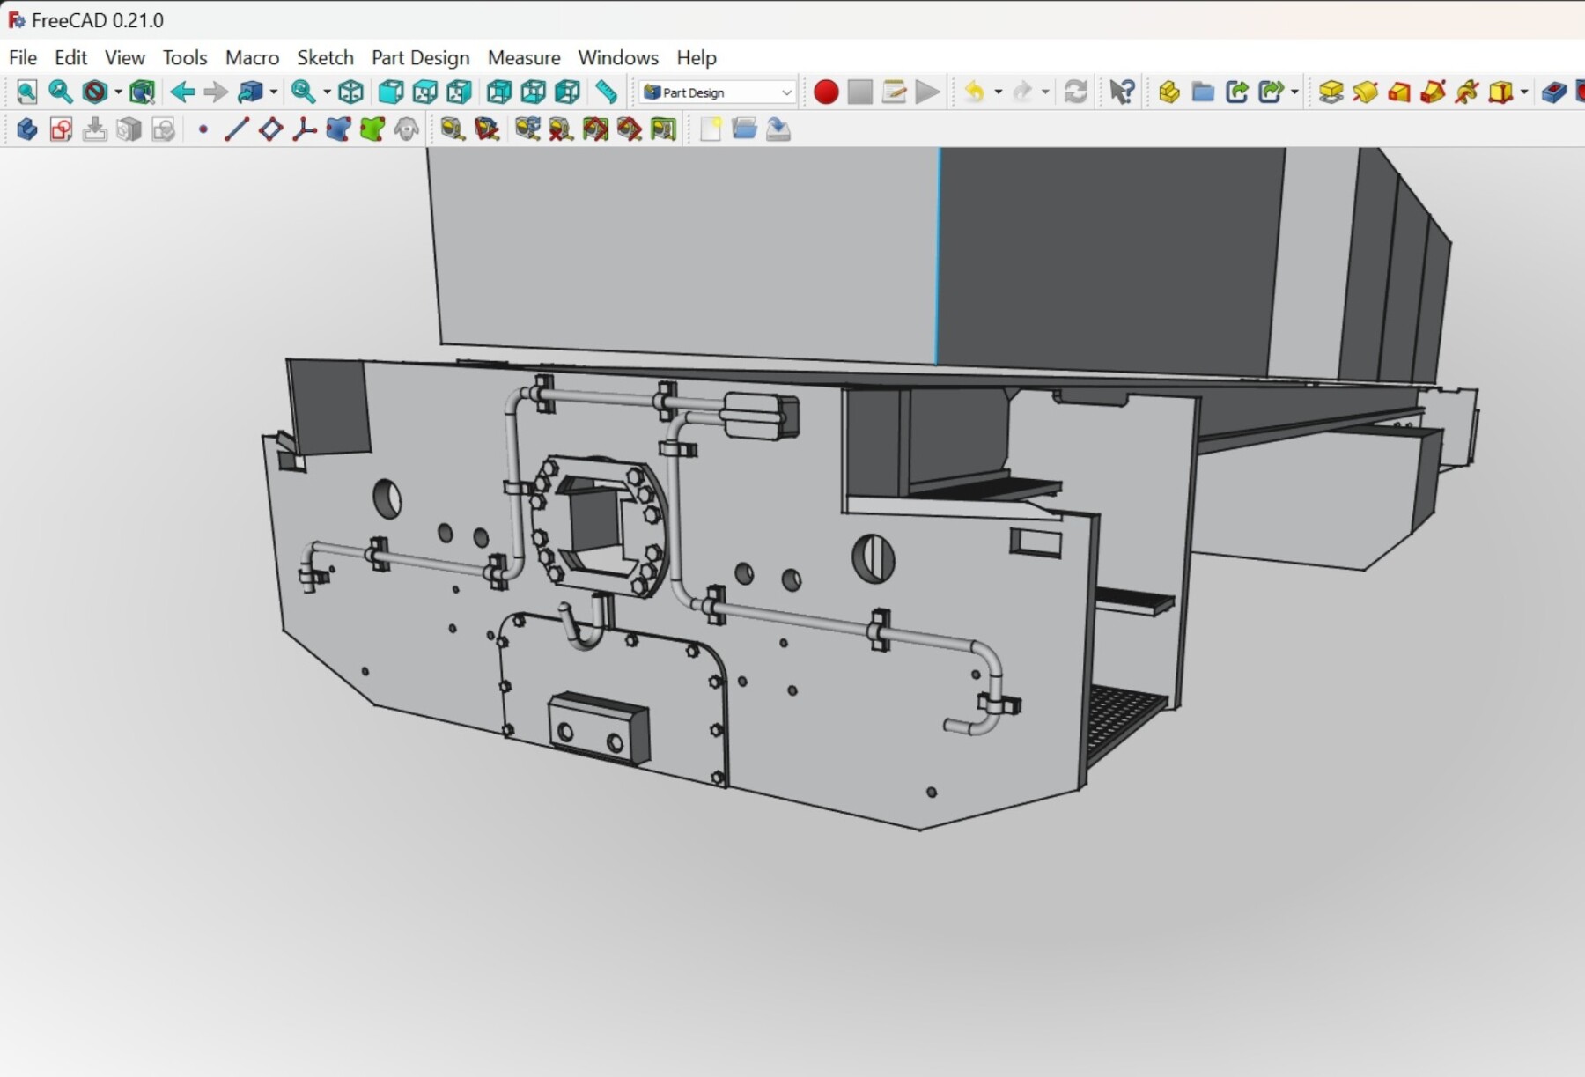Select the Additive Pipe tool
This screenshot has width=1585, height=1077.
(x=1434, y=92)
